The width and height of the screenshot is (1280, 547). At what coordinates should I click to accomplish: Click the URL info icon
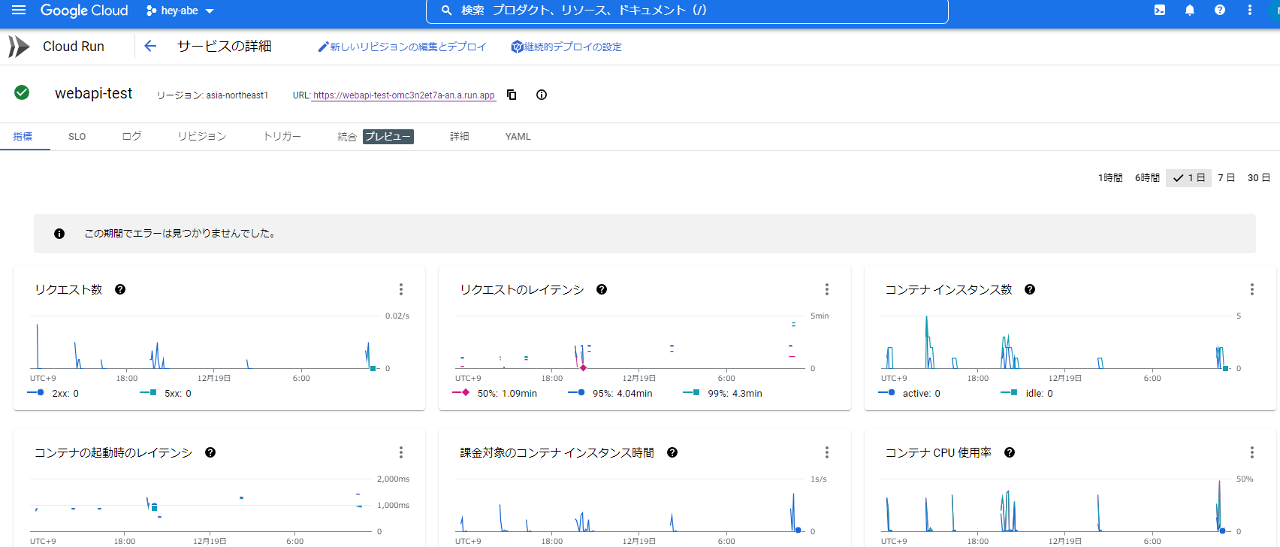click(542, 95)
